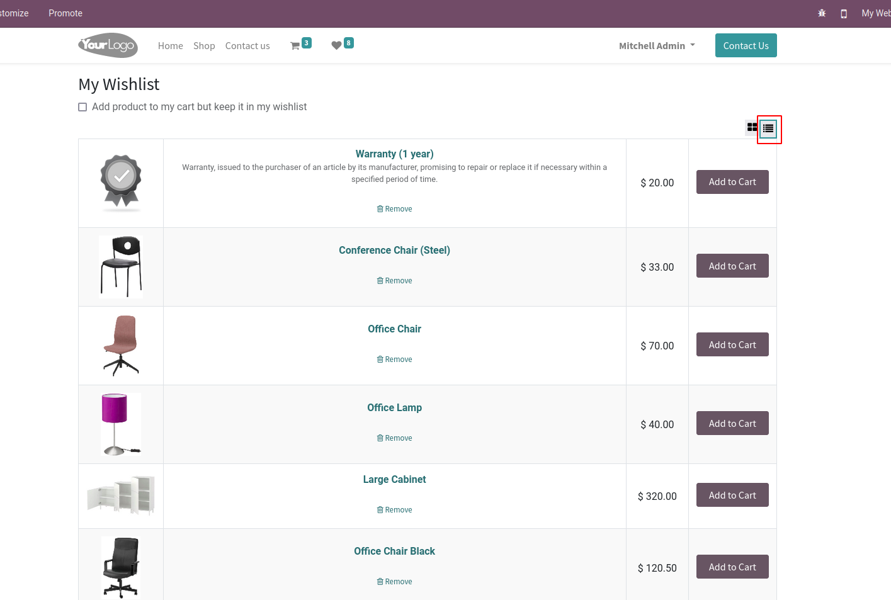The height and width of the screenshot is (600, 891).
Task: Open the Warranty (1 year) product link
Action: [394, 154]
